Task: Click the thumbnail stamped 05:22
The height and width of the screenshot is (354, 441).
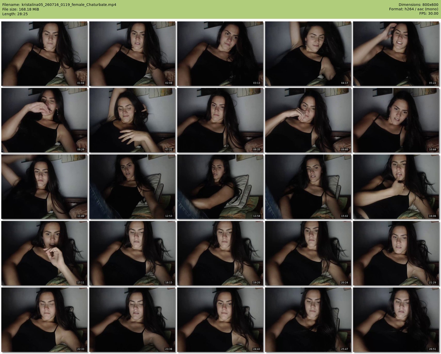Action: (396, 54)
